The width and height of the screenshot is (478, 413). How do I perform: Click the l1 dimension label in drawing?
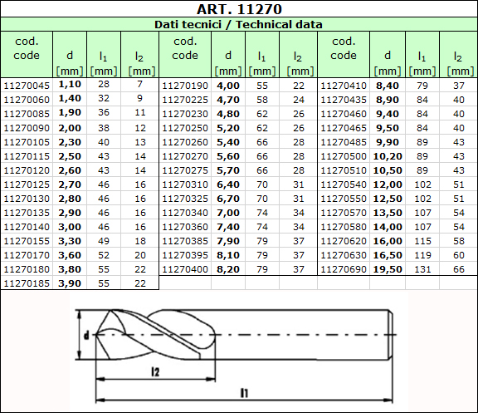coord(245,393)
